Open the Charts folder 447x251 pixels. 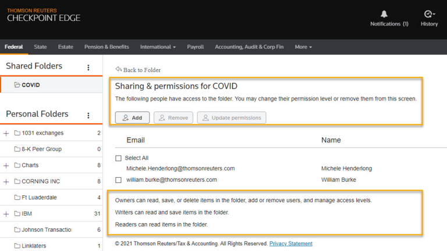(30, 166)
